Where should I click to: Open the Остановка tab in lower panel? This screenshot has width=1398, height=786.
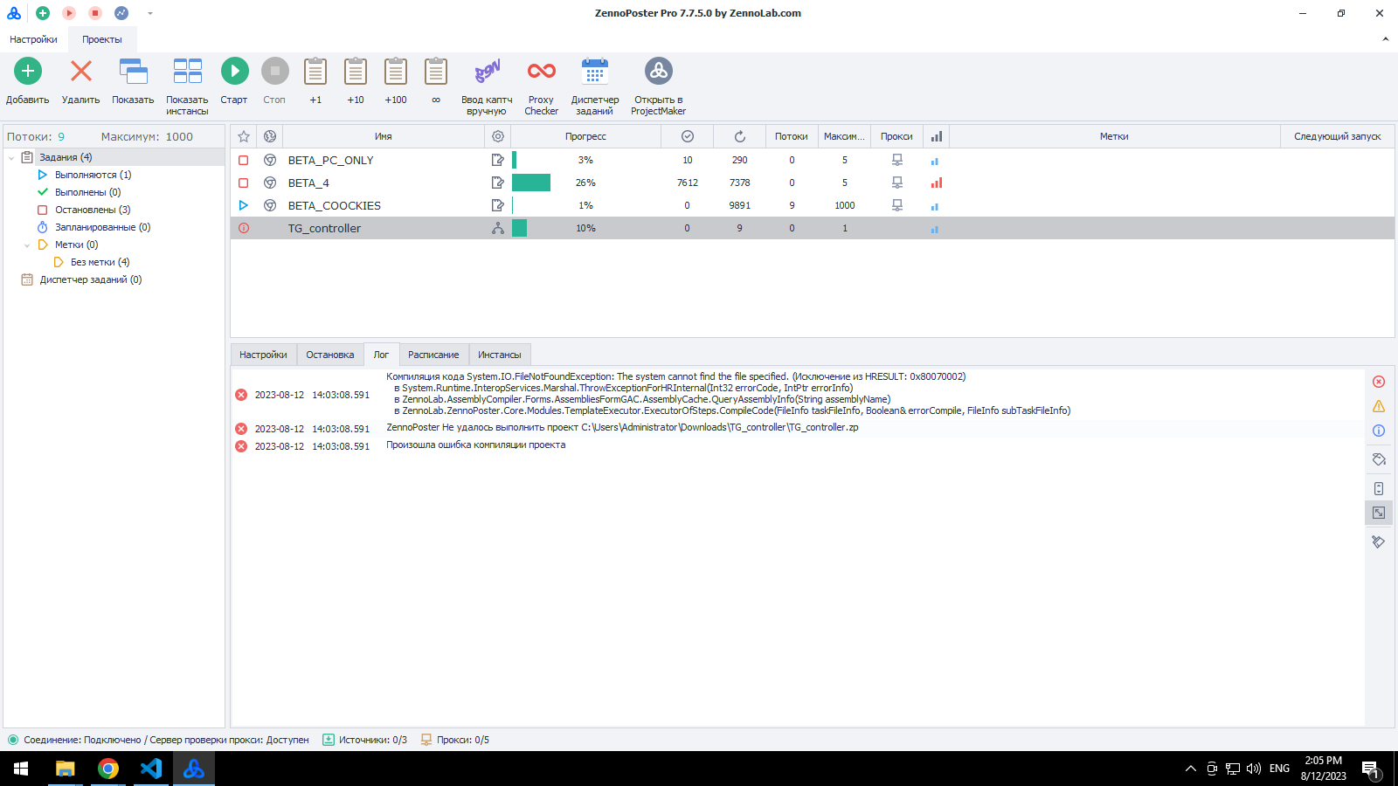click(x=330, y=355)
